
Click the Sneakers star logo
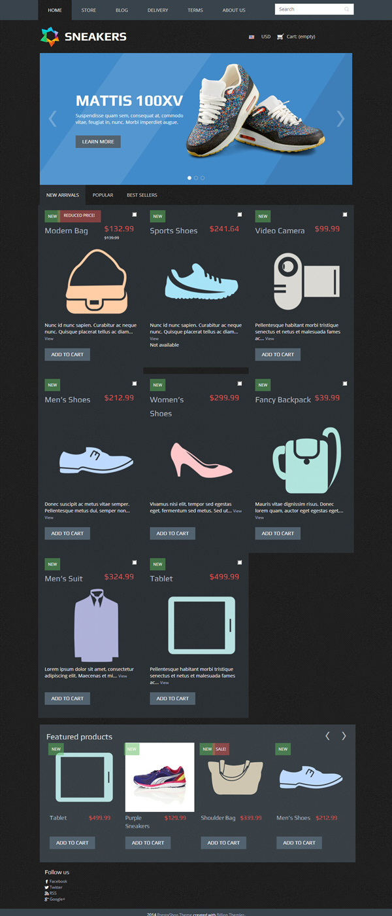point(50,37)
